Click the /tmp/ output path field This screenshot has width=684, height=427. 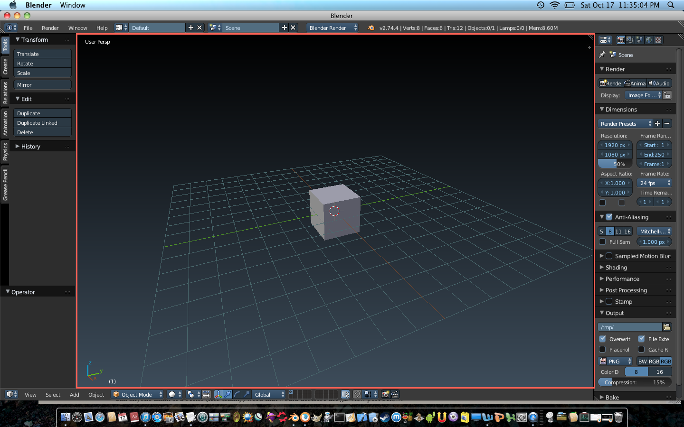[629, 327]
